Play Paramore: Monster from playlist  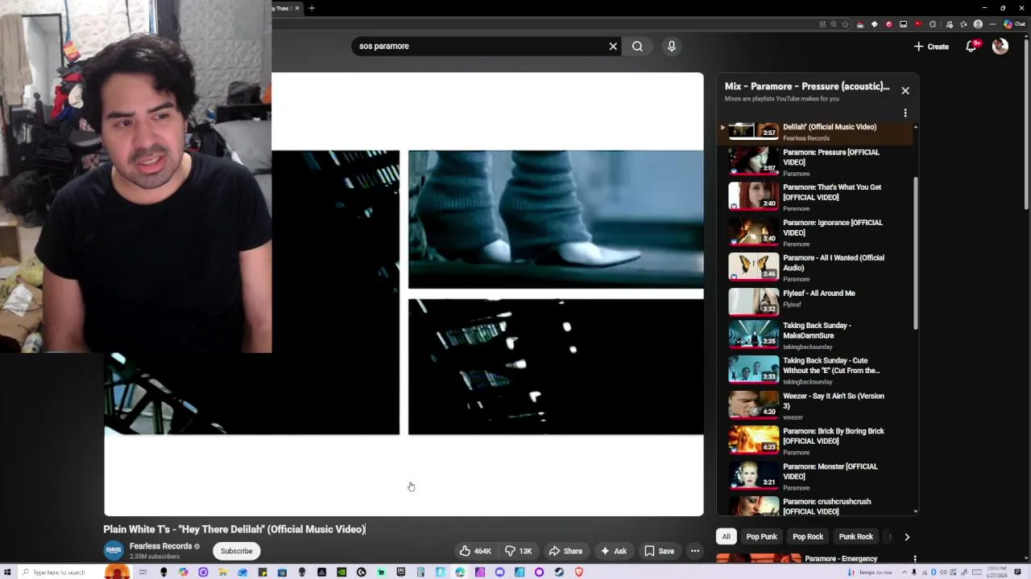(x=815, y=476)
